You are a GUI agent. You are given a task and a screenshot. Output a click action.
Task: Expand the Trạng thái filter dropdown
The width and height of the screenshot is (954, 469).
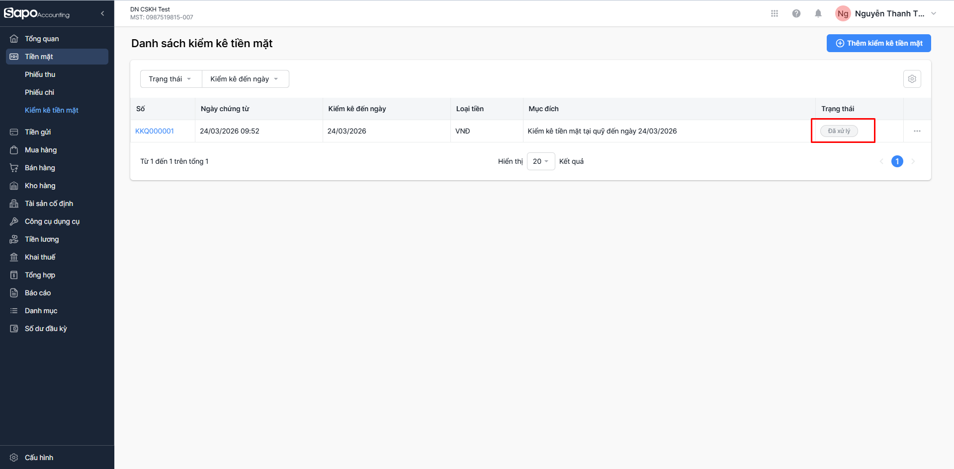point(171,79)
